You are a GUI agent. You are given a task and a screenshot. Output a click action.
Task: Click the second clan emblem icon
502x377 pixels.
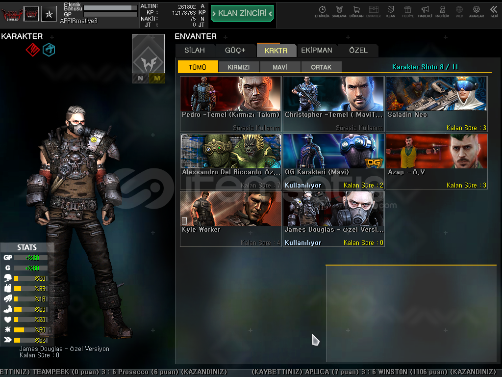pos(31,14)
